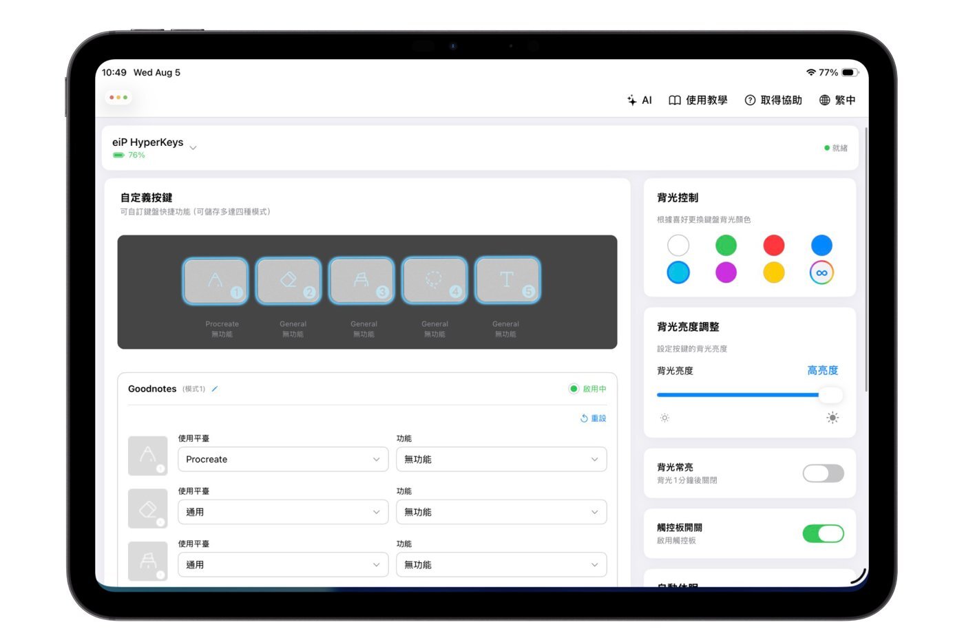Switch language via 繁中 globe menu
Image resolution: width=964 pixels, height=642 pixels.
click(x=837, y=100)
